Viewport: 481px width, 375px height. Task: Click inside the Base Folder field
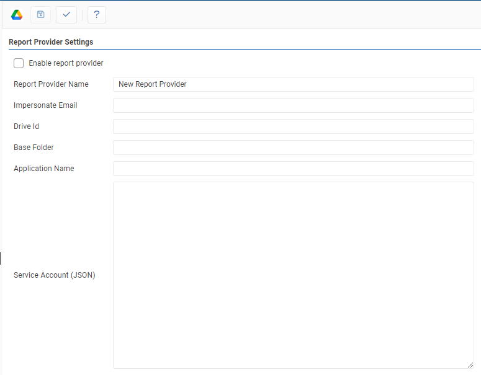pyautogui.click(x=293, y=148)
